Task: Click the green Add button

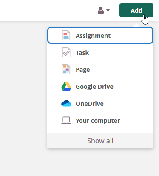Action: (x=136, y=10)
